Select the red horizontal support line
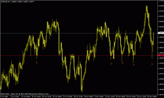This screenshot has height=98, width=164. (79, 55)
